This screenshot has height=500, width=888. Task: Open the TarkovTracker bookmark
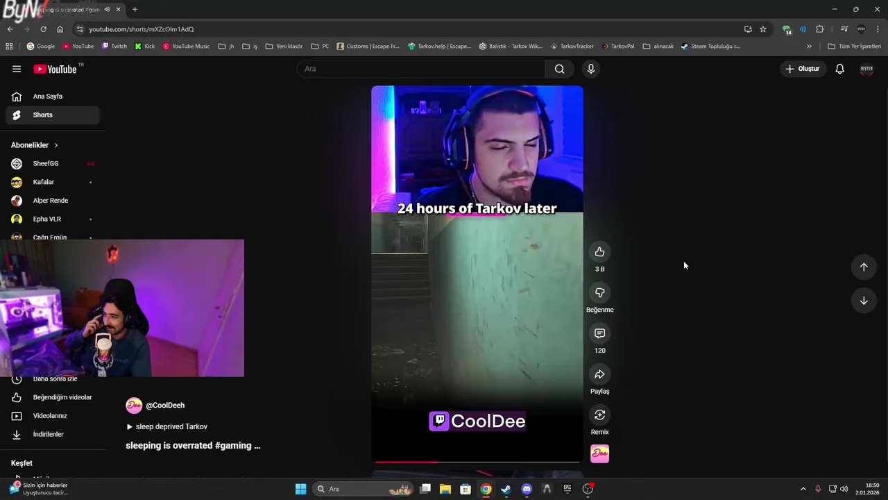pyautogui.click(x=572, y=47)
